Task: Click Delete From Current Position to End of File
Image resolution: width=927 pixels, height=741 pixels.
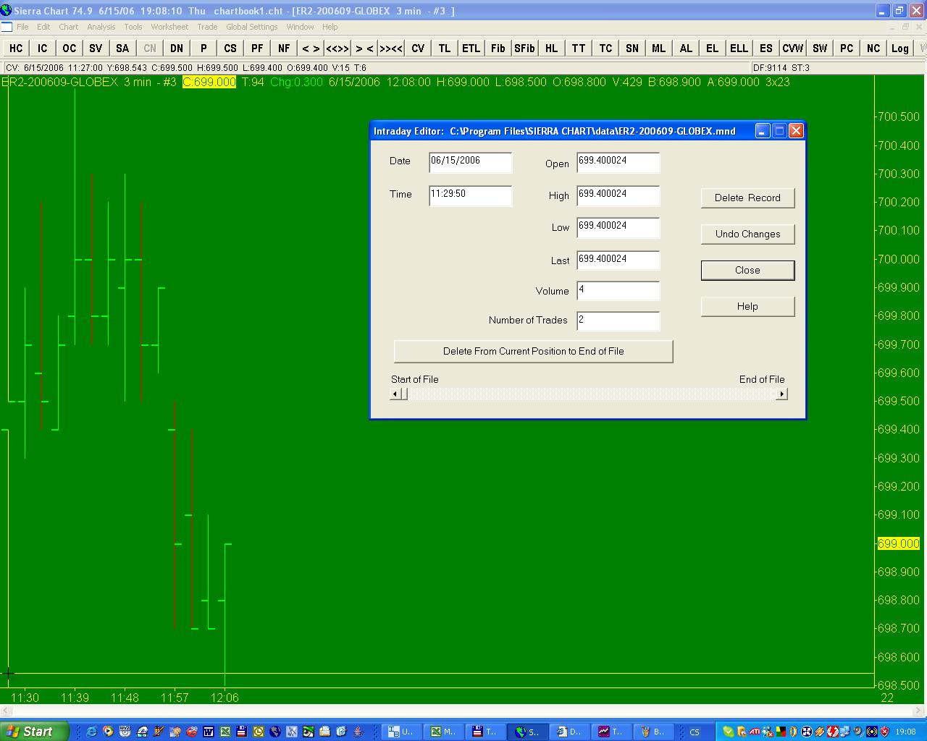Action: click(533, 351)
